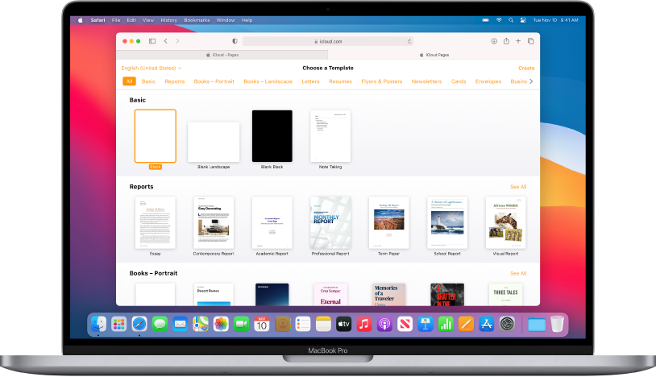Show the tab overview
This screenshot has width=656, height=377.
(530, 41)
